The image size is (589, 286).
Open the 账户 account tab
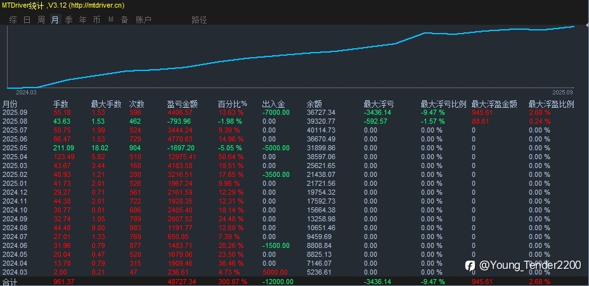tap(143, 20)
